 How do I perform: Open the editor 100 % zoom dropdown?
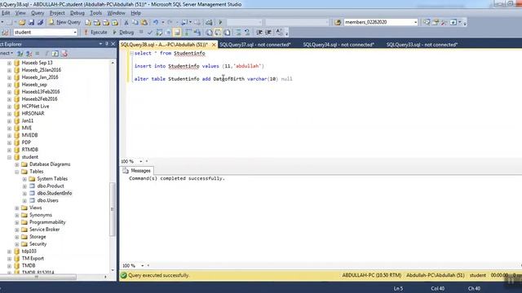(x=141, y=161)
